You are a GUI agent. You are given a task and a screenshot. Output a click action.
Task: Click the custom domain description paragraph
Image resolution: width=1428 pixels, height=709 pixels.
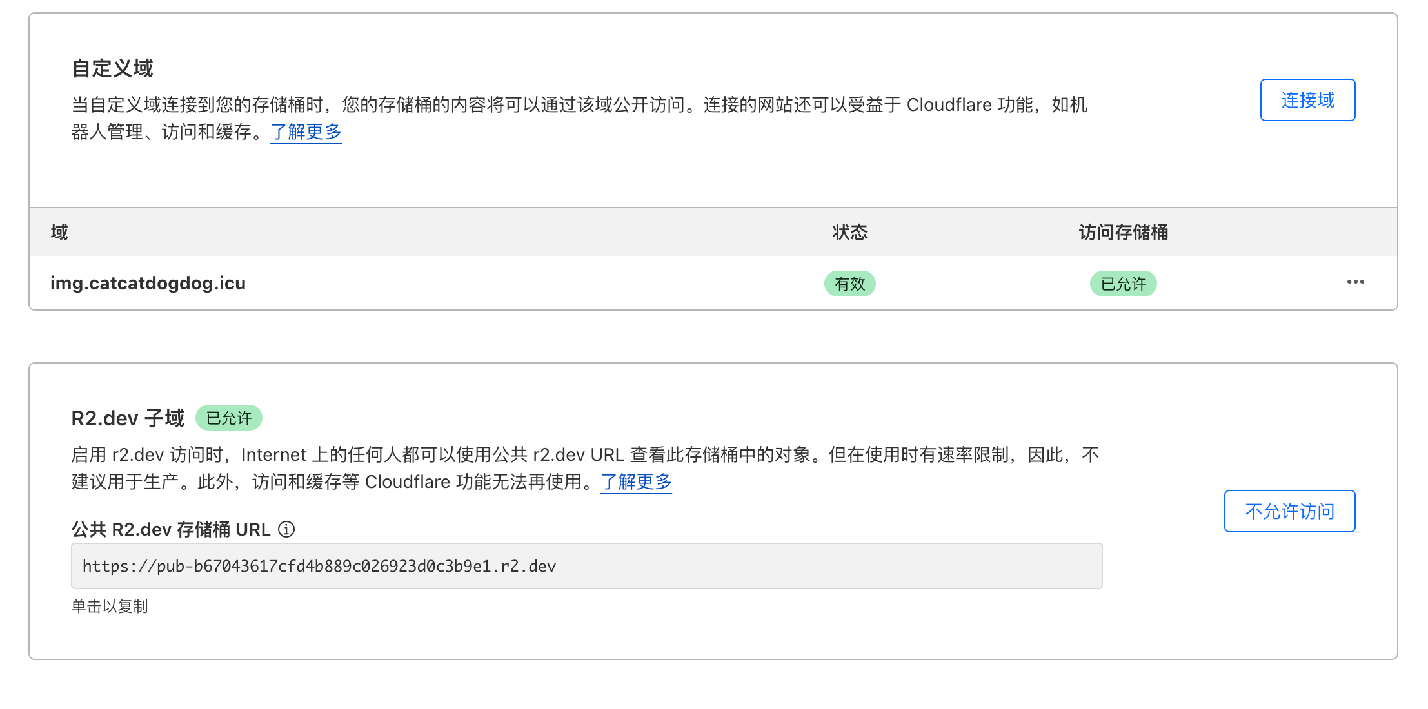point(578,105)
